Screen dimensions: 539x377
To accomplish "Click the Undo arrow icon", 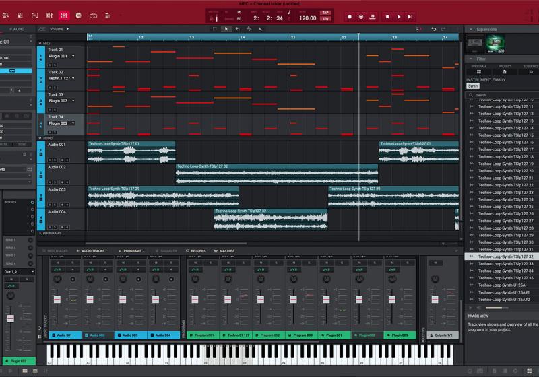I will pos(433,29).
